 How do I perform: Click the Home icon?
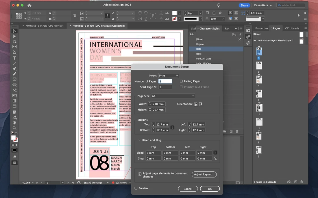[x=29, y=5]
